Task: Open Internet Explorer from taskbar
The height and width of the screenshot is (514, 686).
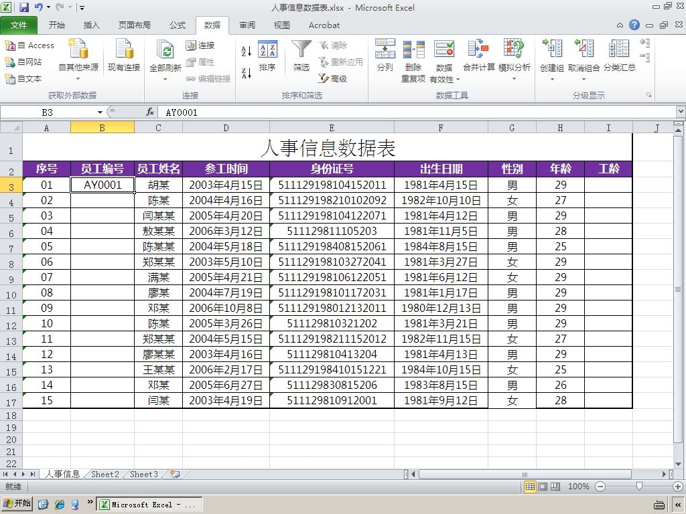Action: [60, 505]
